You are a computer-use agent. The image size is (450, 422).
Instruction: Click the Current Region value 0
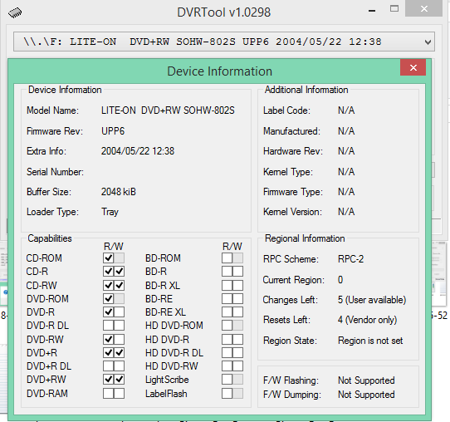pyautogui.click(x=340, y=280)
